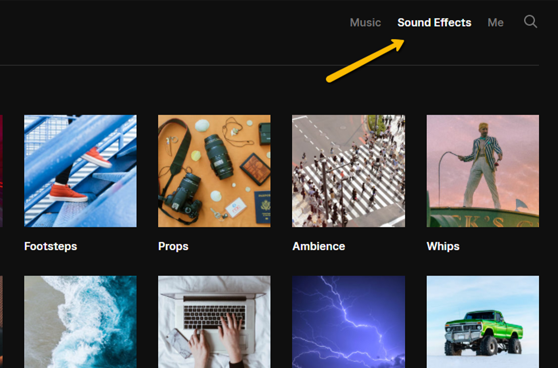
Task: Select the Sound Effects tab
Action: click(x=434, y=23)
